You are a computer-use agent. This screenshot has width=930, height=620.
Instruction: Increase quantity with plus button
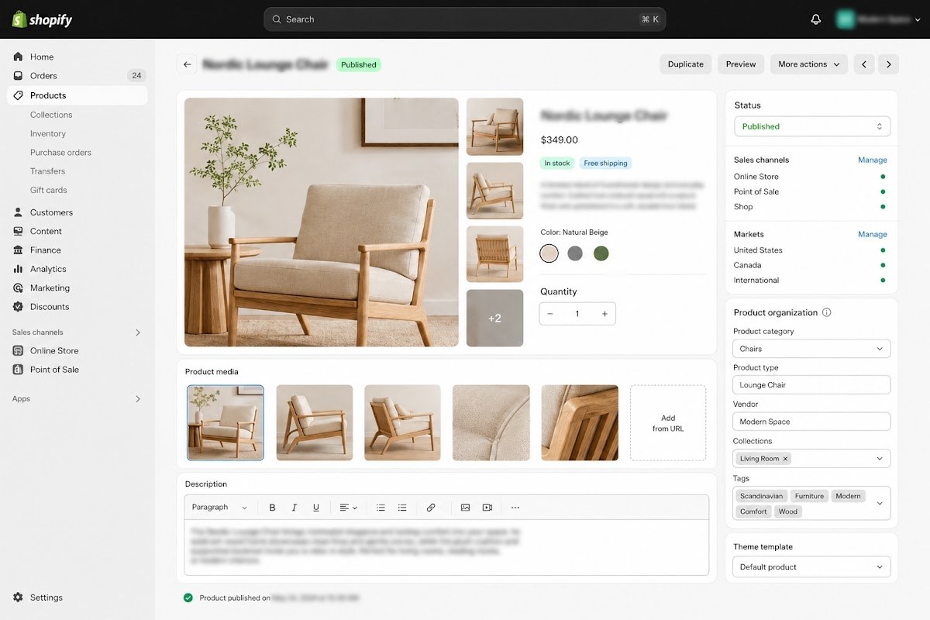tap(604, 314)
